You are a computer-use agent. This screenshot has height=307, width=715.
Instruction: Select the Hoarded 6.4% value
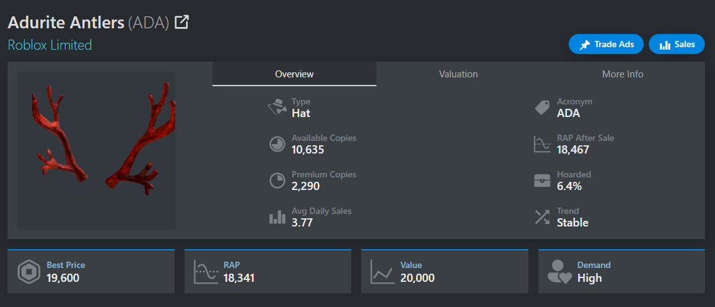click(569, 186)
